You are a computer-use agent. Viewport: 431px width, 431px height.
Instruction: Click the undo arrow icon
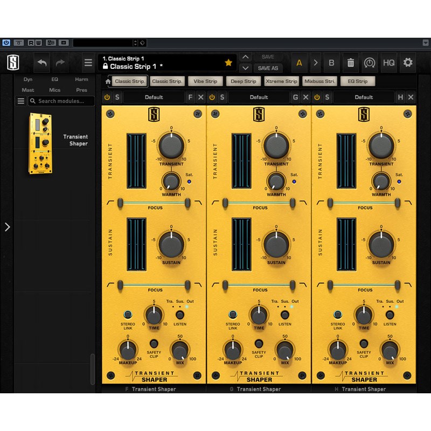(42, 62)
